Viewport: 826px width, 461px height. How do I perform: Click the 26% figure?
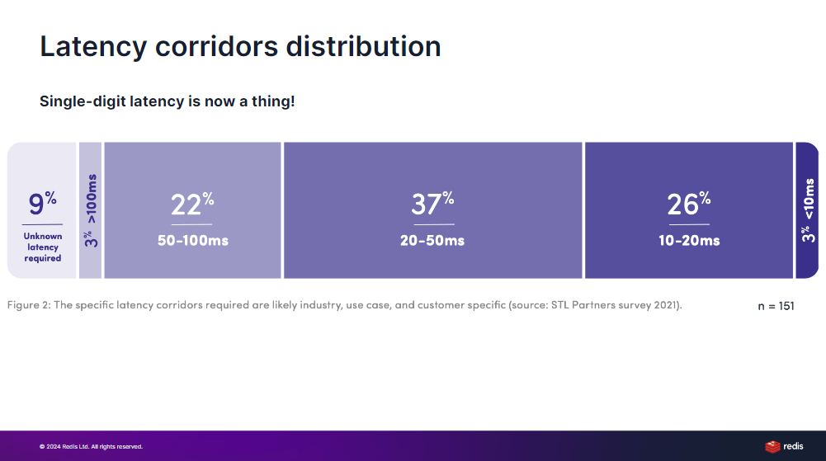tap(689, 204)
